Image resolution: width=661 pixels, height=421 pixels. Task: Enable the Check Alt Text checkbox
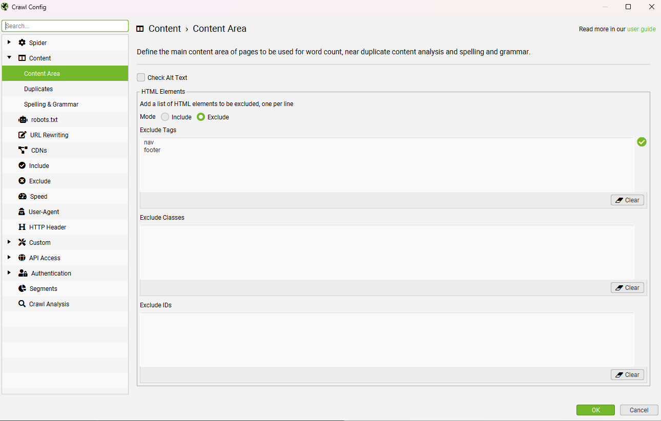141,78
